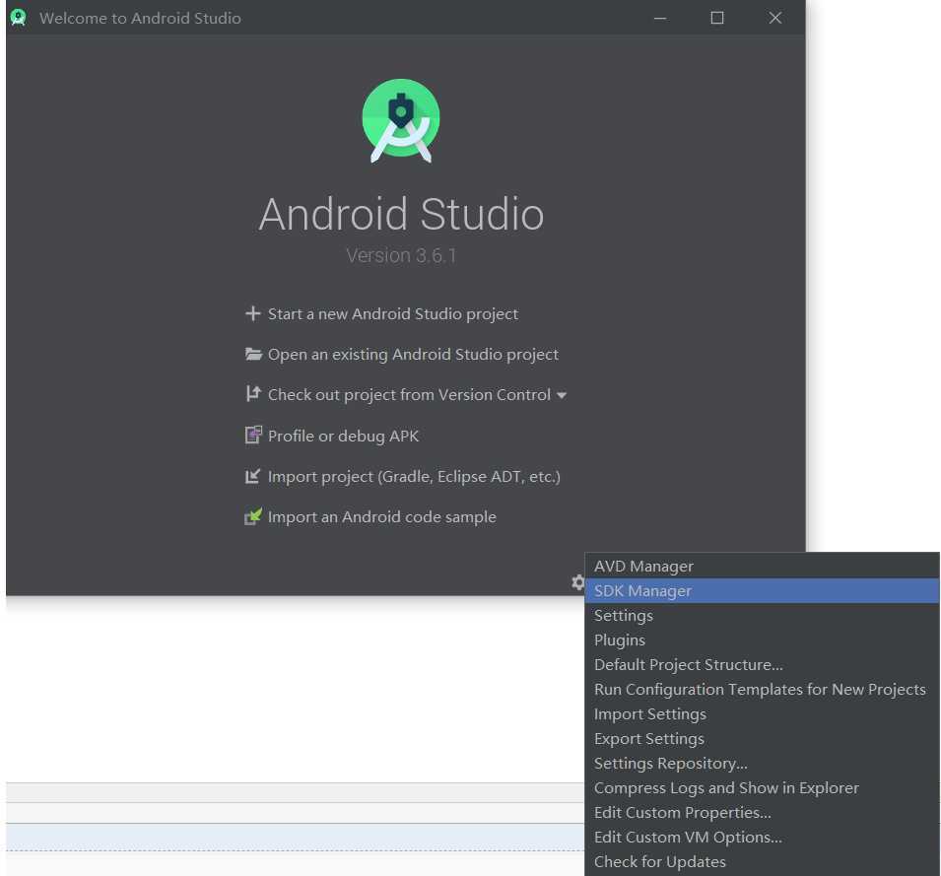The width and height of the screenshot is (941, 876).
Task: Choose Import Settings
Action: click(x=763, y=714)
